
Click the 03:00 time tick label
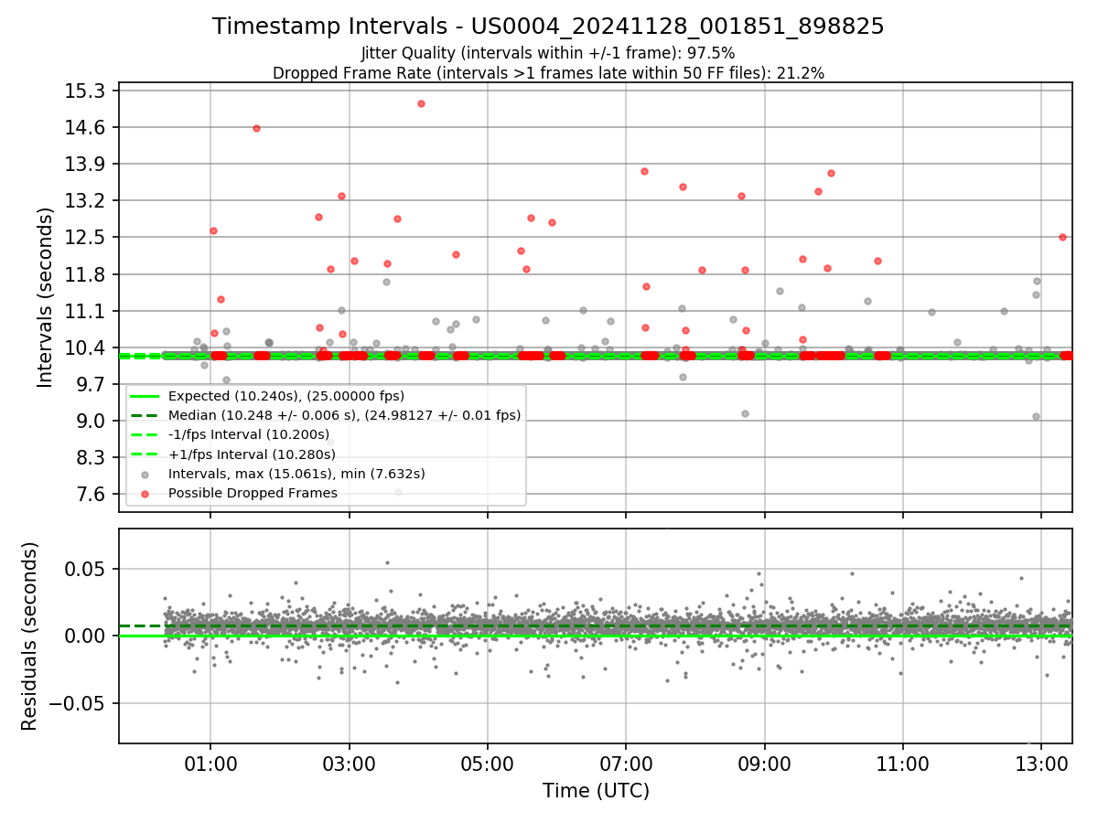[x=350, y=764]
